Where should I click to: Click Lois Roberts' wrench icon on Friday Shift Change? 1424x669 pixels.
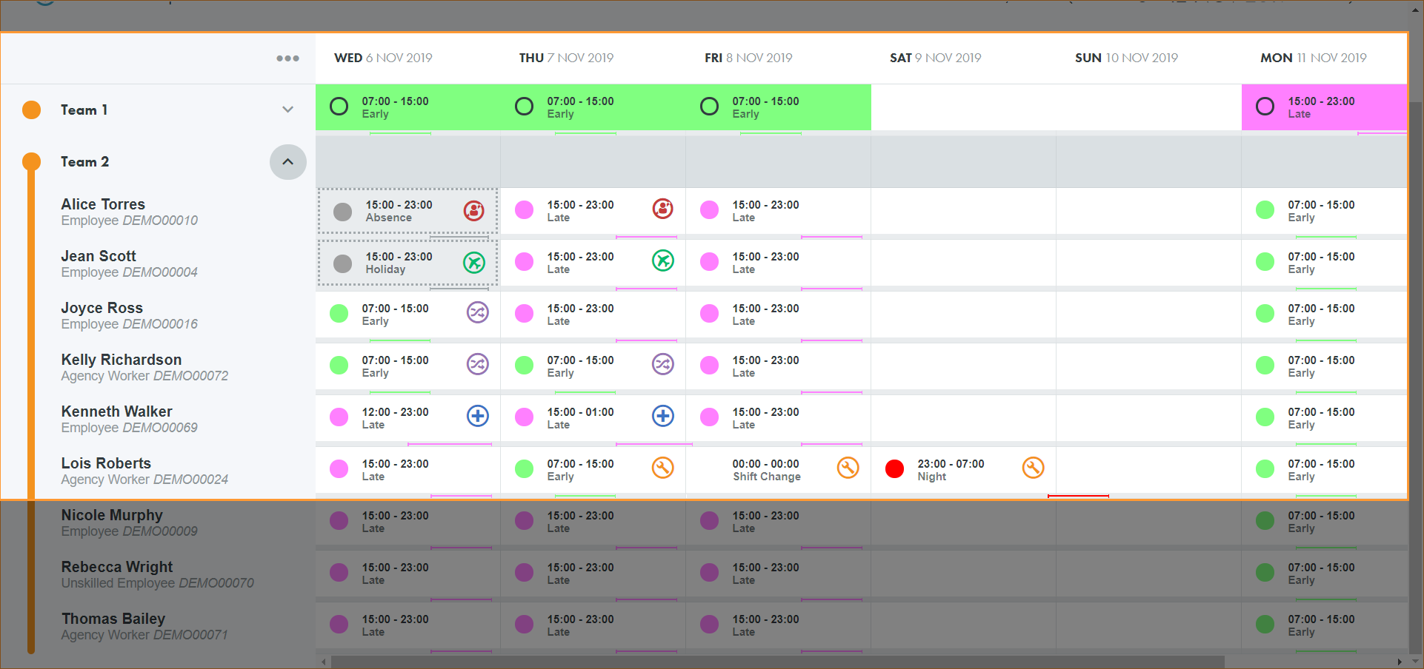coord(848,468)
